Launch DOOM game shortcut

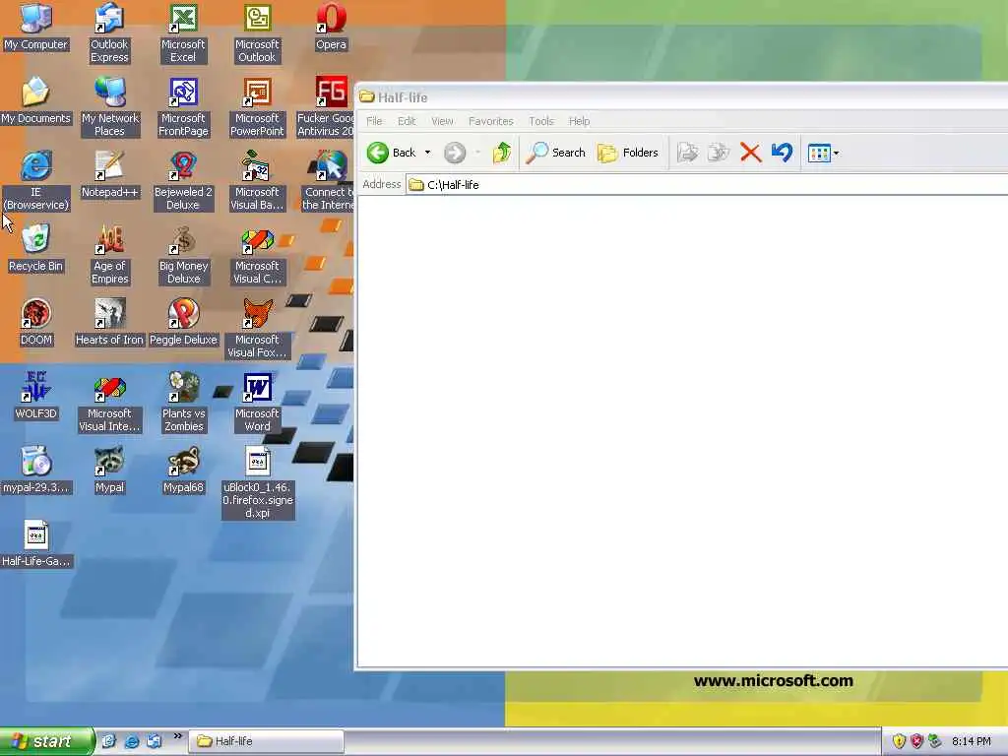(36, 323)
